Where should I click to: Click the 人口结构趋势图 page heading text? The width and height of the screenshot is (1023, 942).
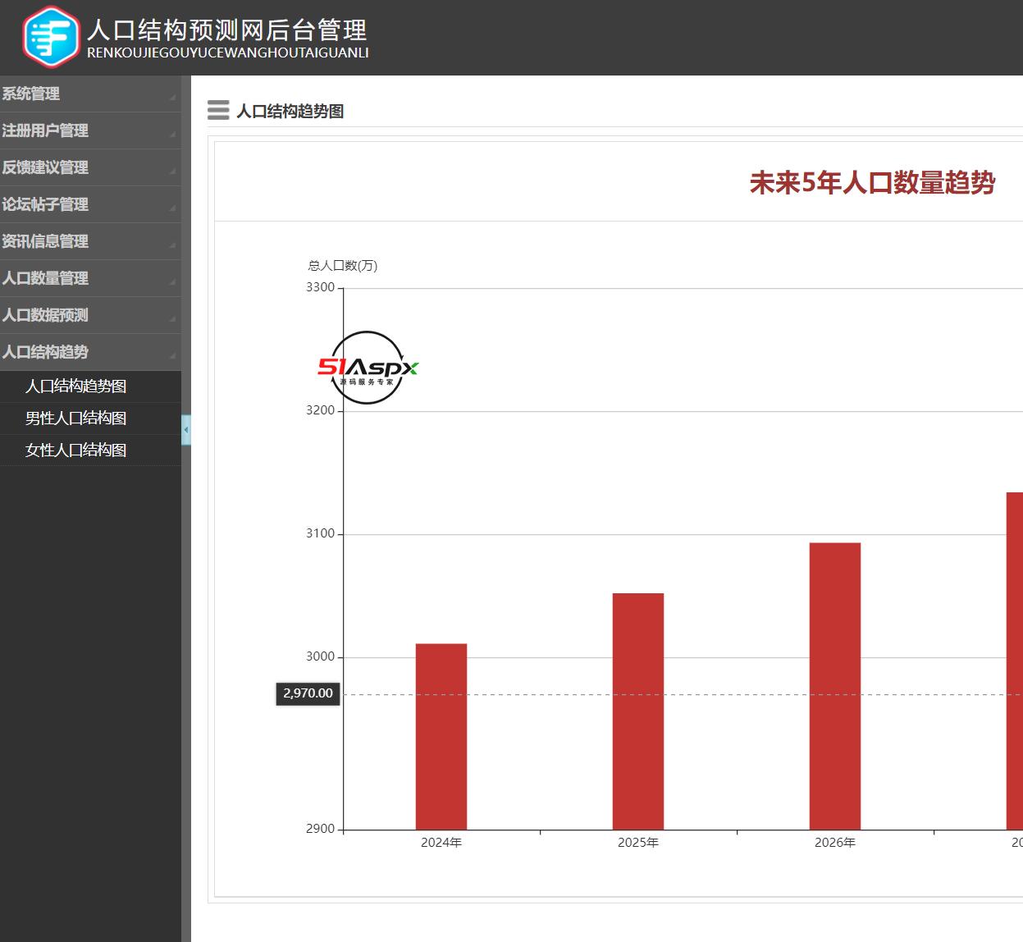(290, 111)
